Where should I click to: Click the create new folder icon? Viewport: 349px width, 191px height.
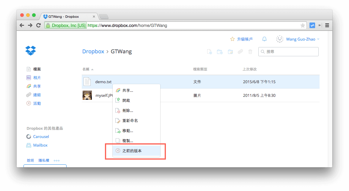(220, 52)
